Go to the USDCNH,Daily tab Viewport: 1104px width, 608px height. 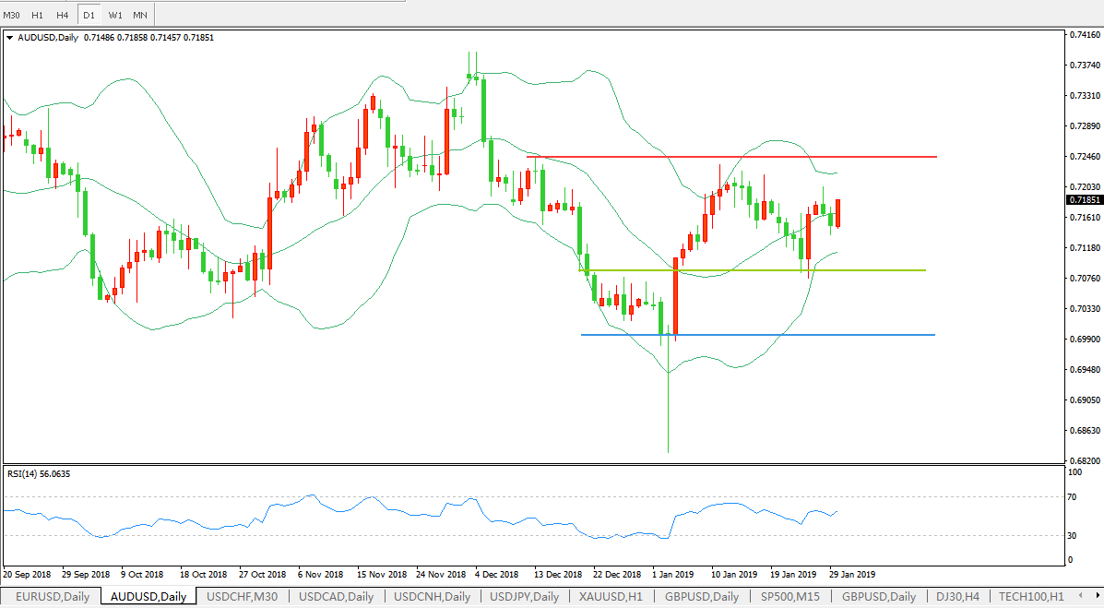pyautogui.click(x=432, y=597)
